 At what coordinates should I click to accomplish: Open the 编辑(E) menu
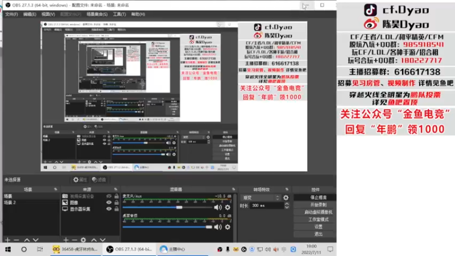[x=30, y=14]
